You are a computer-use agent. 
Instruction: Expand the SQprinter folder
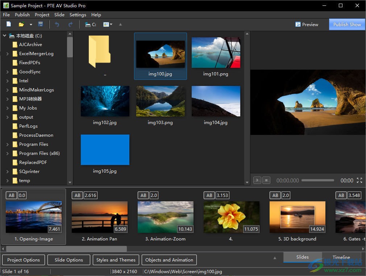pyautogui.click(x=8, y=172)
